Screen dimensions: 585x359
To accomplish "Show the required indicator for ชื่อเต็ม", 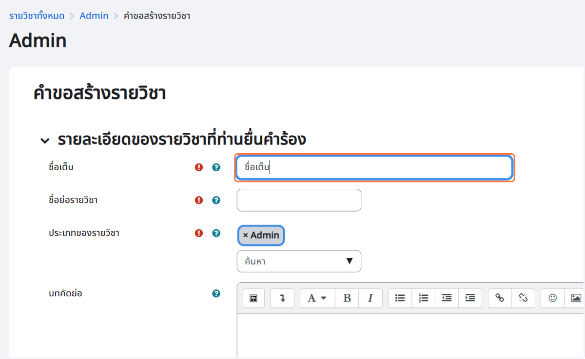I will [x=199, y=167].
